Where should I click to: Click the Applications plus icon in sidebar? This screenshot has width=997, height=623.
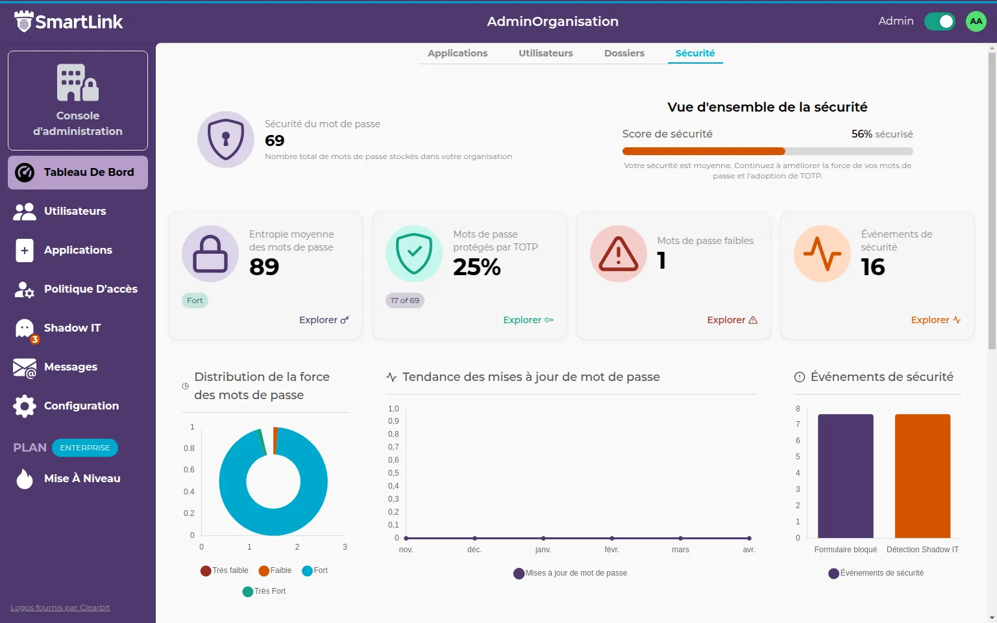pos(25,250)
